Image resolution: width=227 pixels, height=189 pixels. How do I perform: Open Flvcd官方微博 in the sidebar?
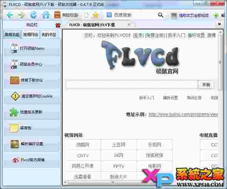pos(32,160)
